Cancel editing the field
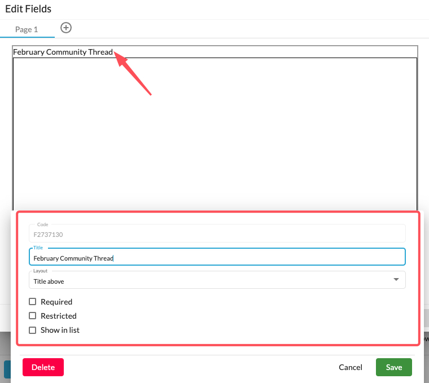Screen dimensions: 429x383 [350, 367]
